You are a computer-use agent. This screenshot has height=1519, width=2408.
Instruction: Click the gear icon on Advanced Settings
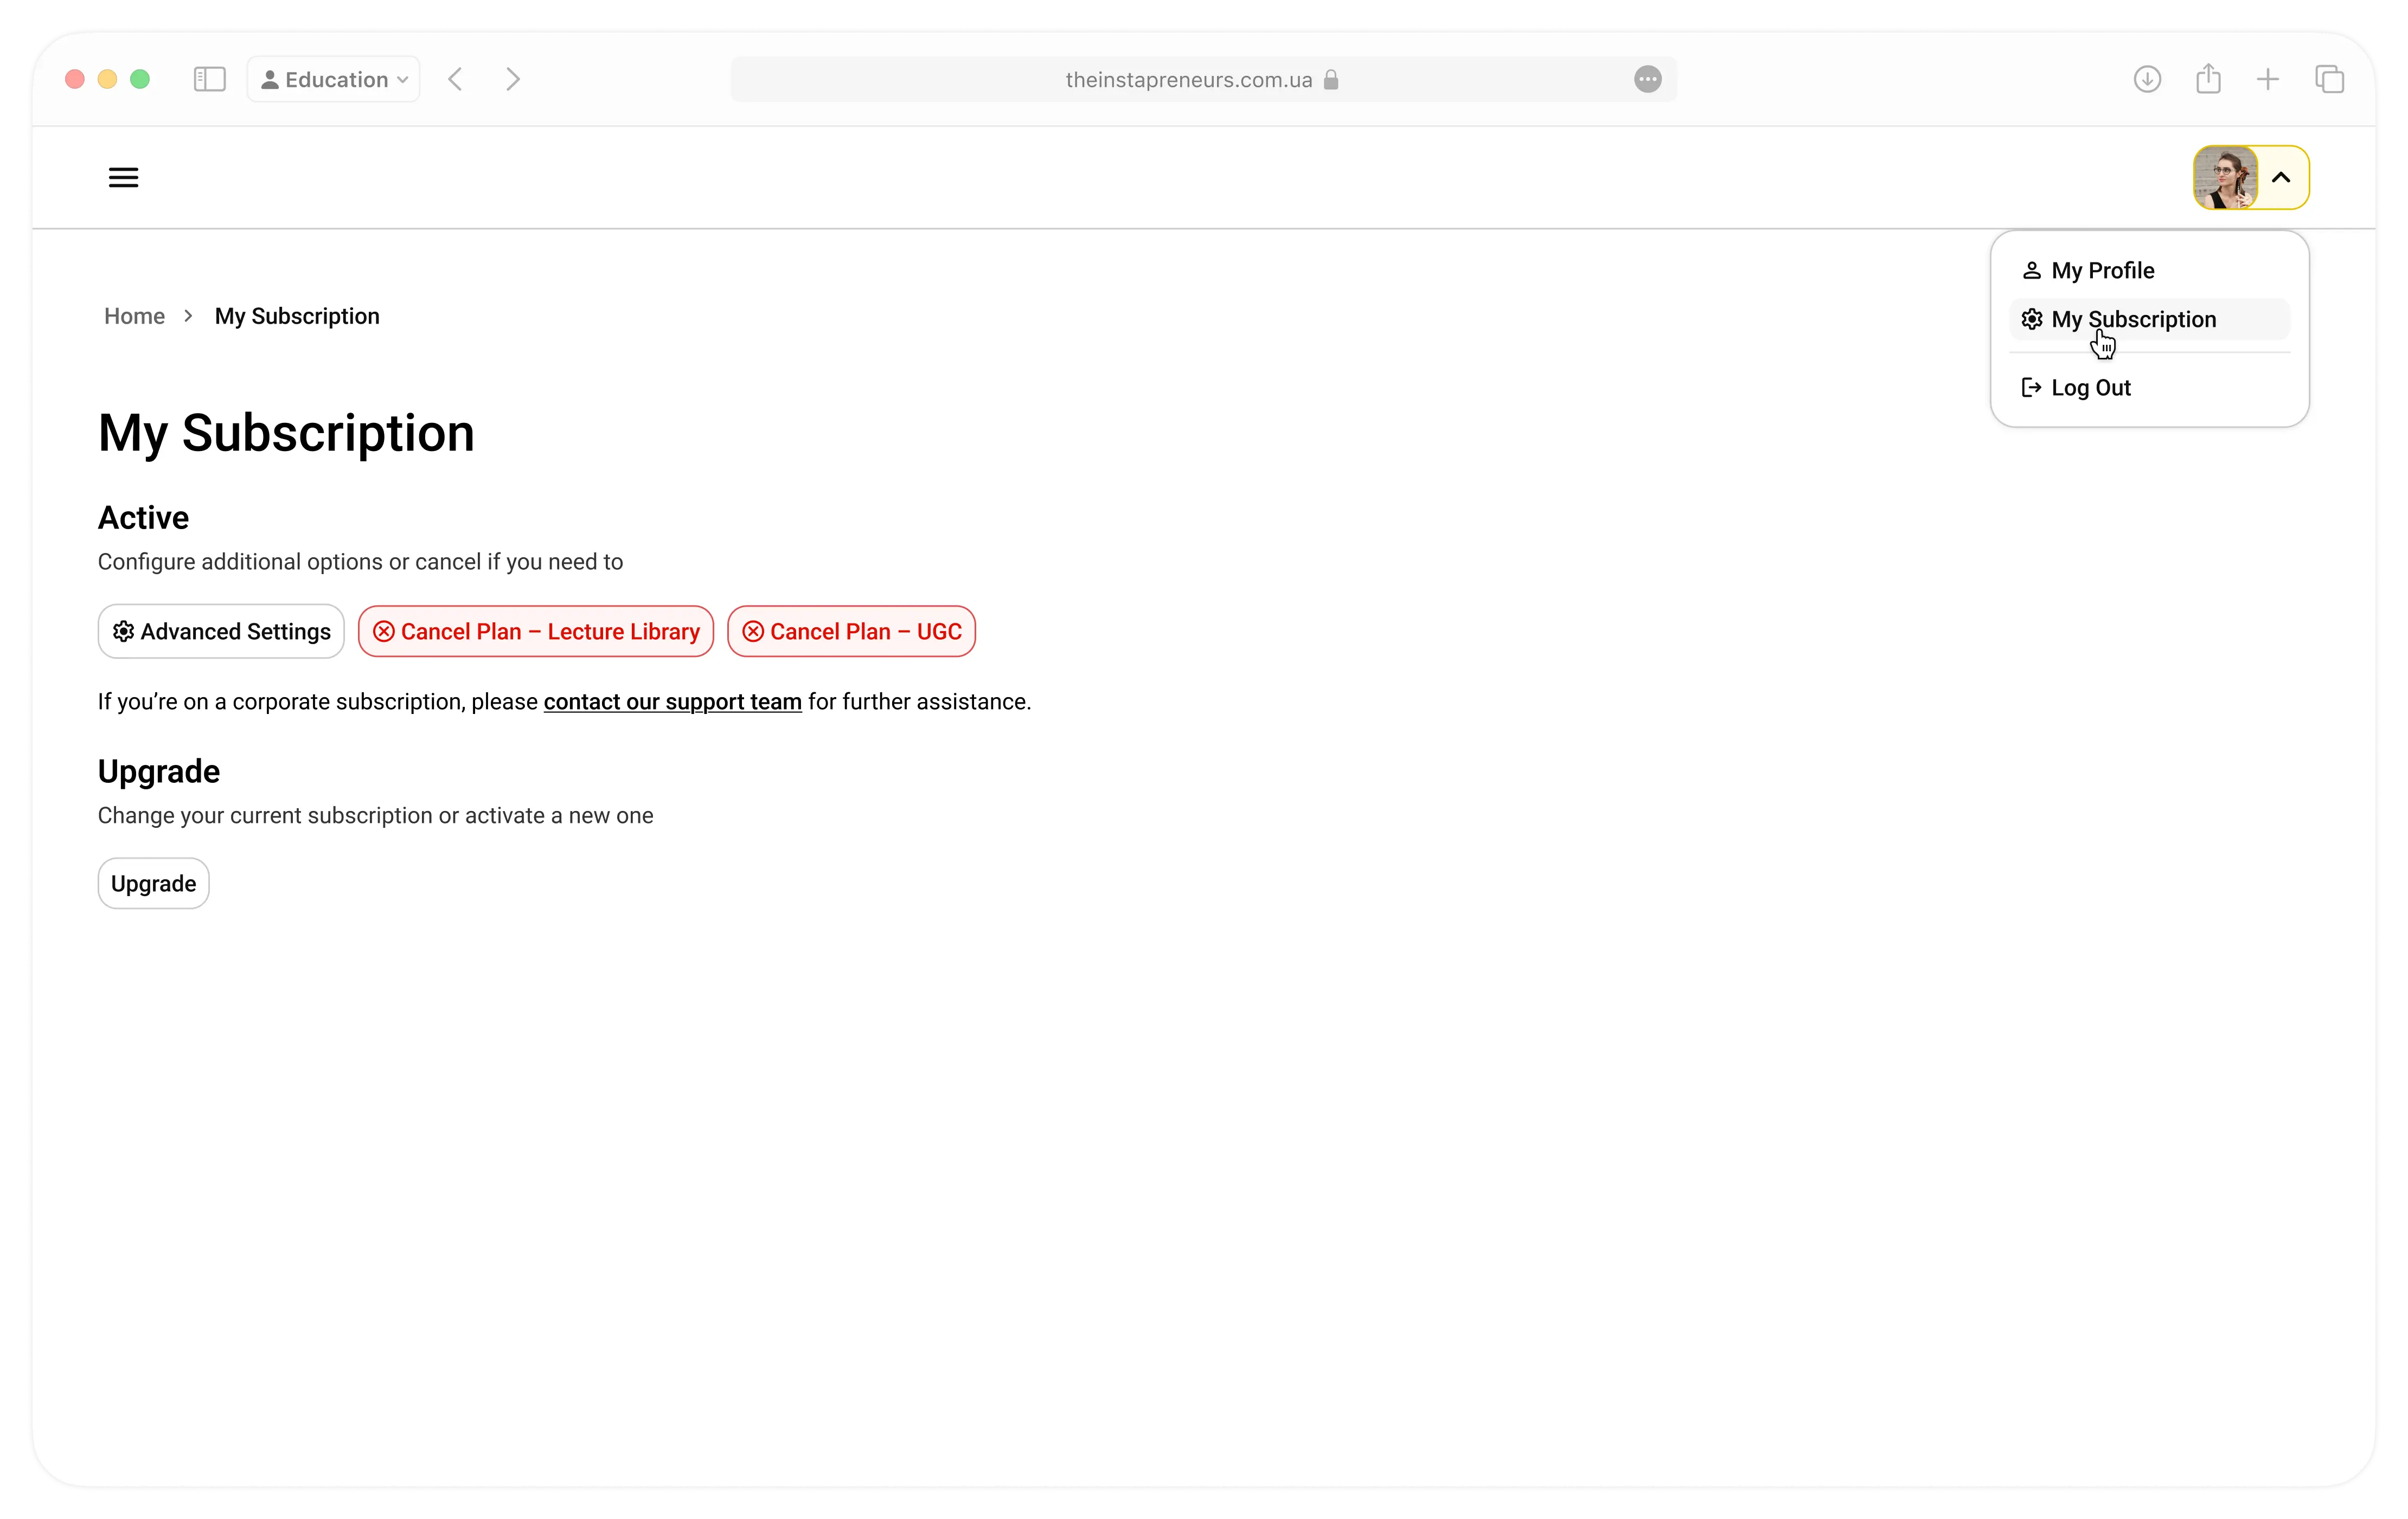(124, 630)
